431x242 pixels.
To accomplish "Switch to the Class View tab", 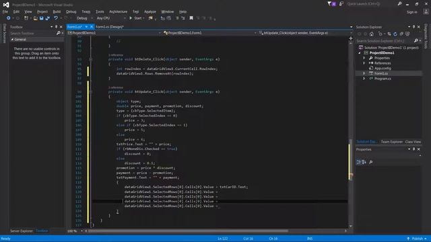I will click(x=413, y=142).
